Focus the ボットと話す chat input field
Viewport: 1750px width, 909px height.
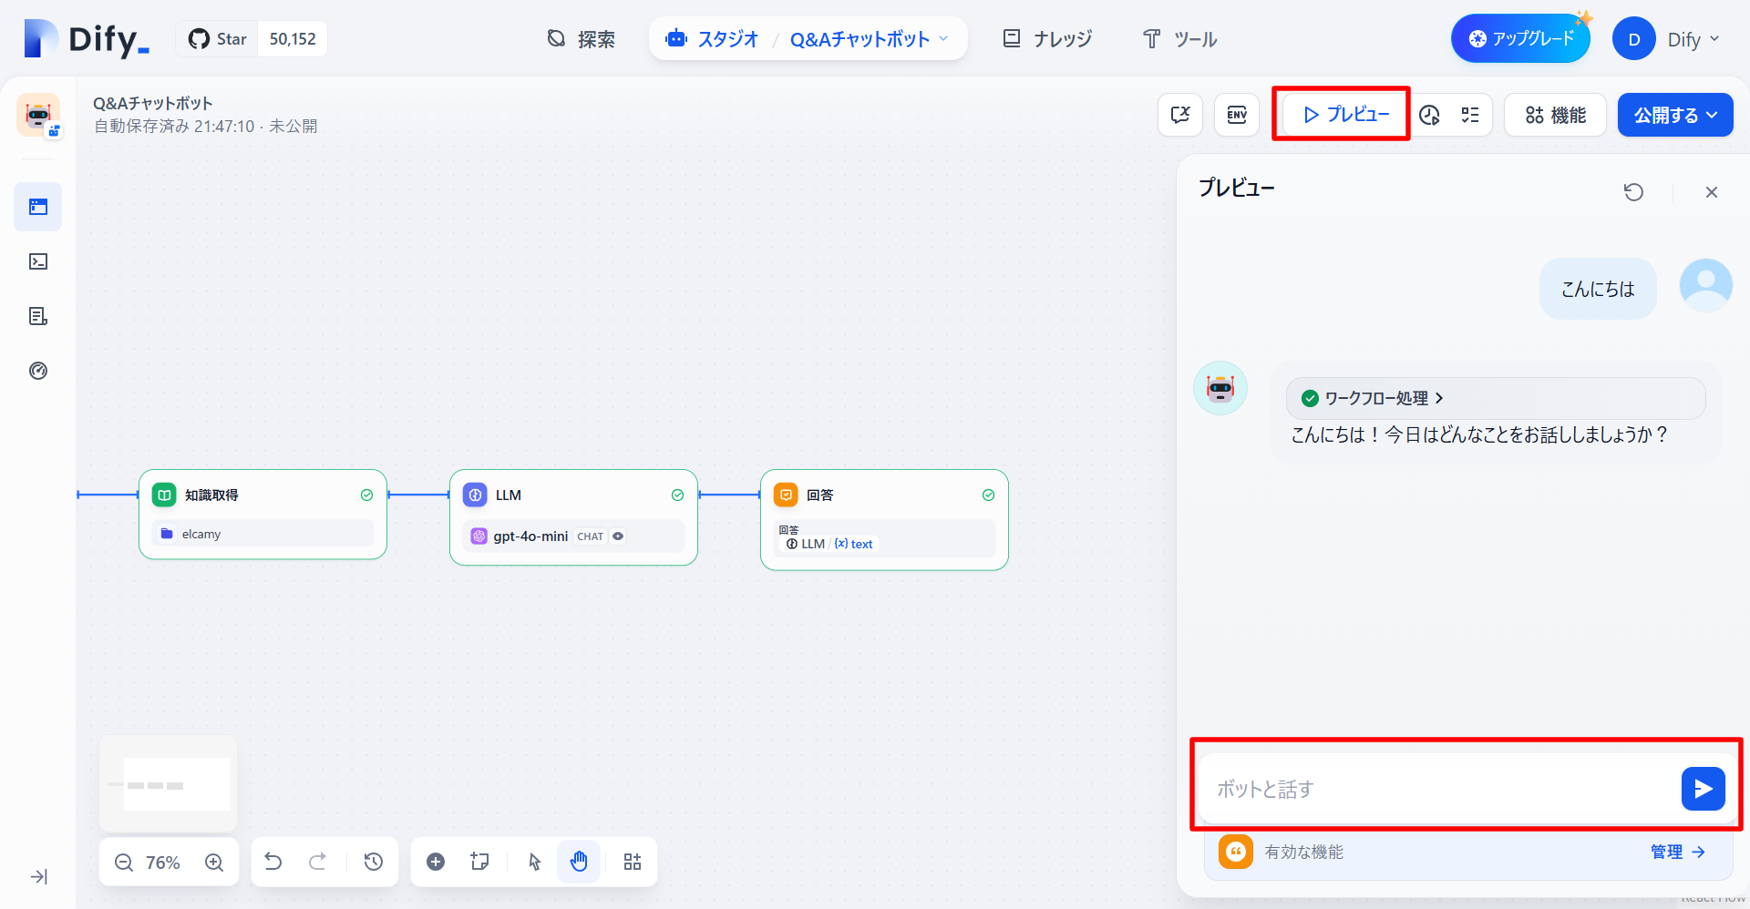1440,789
